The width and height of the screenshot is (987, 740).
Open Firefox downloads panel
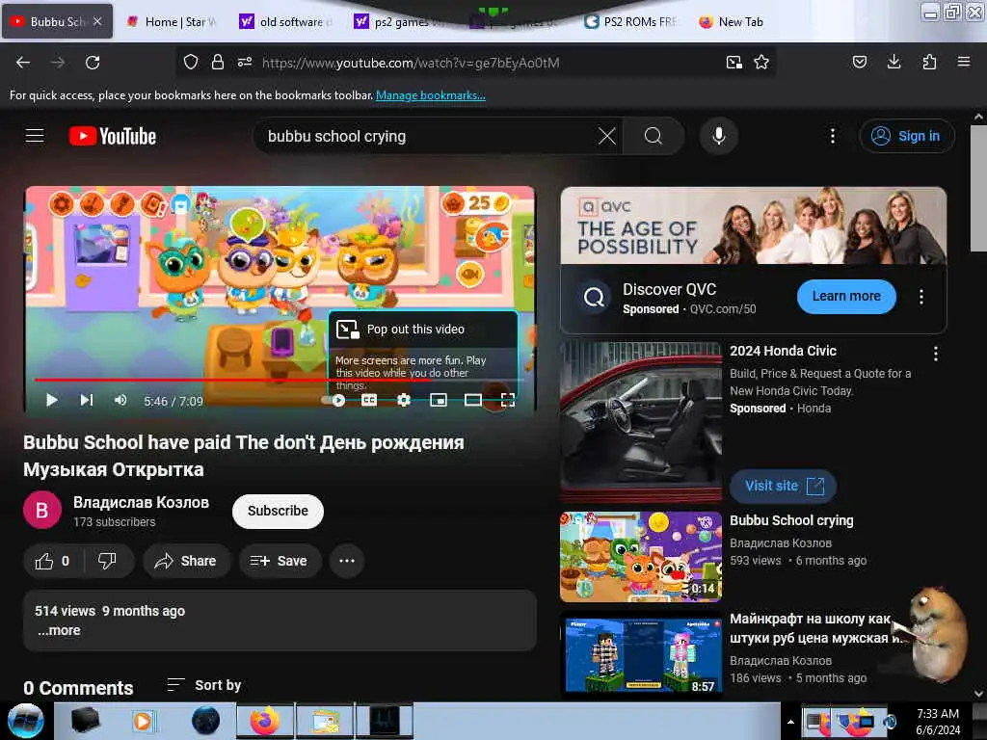point(894,62)
